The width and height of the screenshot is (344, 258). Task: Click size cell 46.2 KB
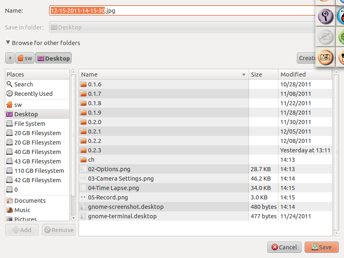260,179
